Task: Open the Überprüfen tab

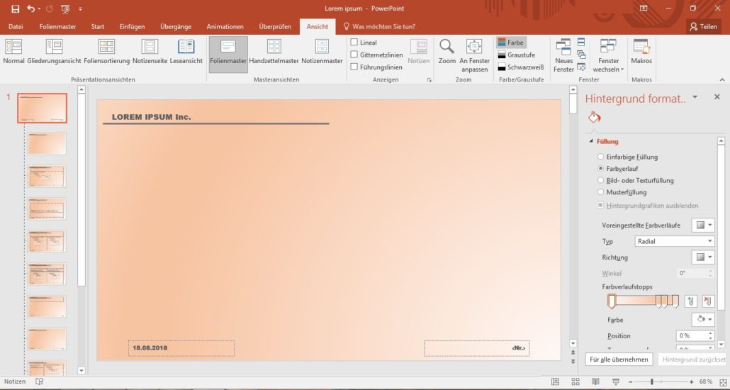Action: tap(275, 26)
